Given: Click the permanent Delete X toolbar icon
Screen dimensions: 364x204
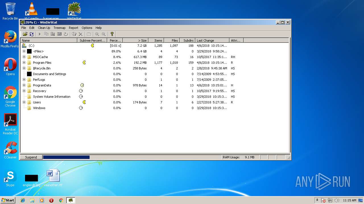Looking at the screenshot, I should coord(81,34).
